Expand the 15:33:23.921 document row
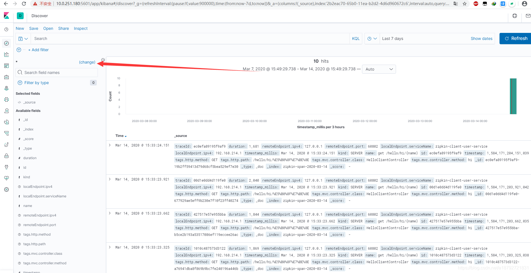This screenshot has height=273, width=531. pyautogui.click(x=110, y=179)
